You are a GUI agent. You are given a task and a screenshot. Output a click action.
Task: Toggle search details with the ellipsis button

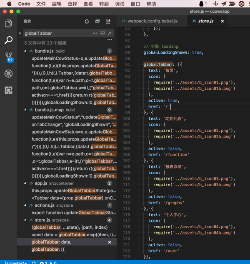click(110, 40)
